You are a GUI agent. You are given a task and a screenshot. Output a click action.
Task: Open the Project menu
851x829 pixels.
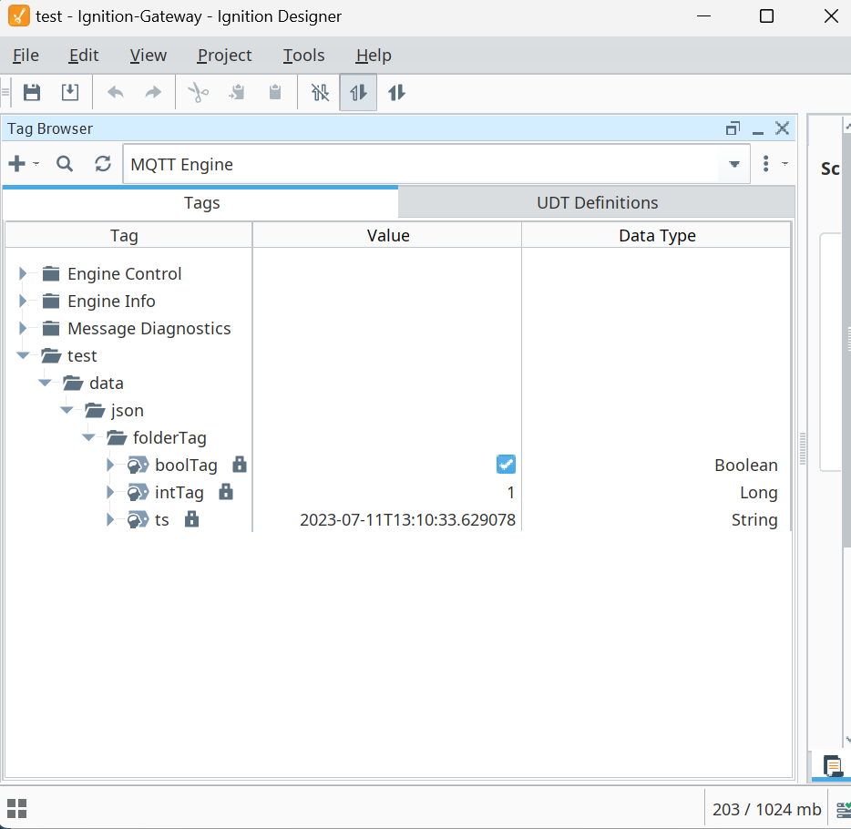point(224,56)
